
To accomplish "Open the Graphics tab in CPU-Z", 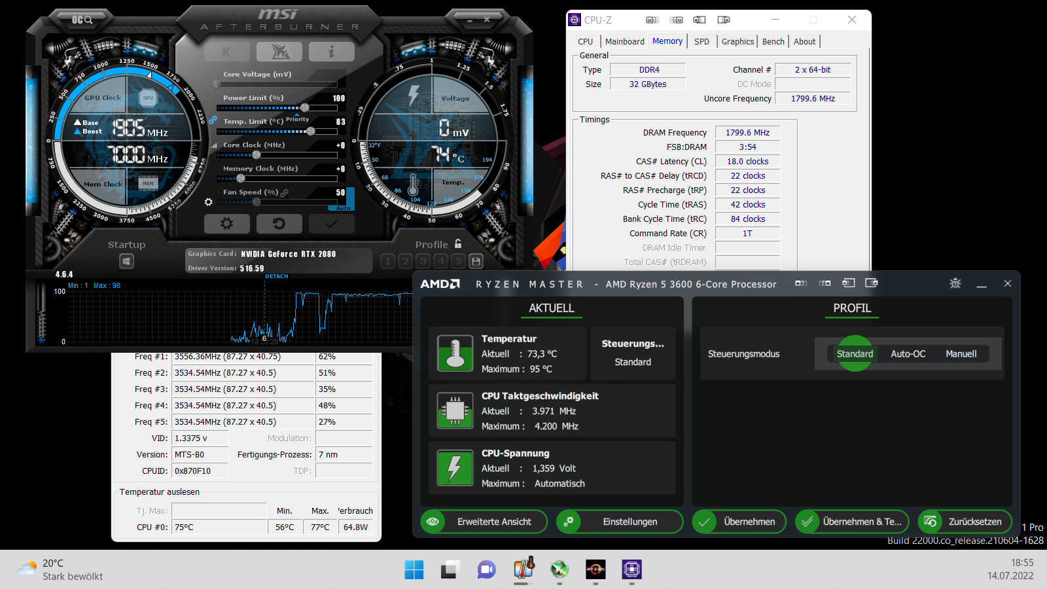I will pos(737,41).
